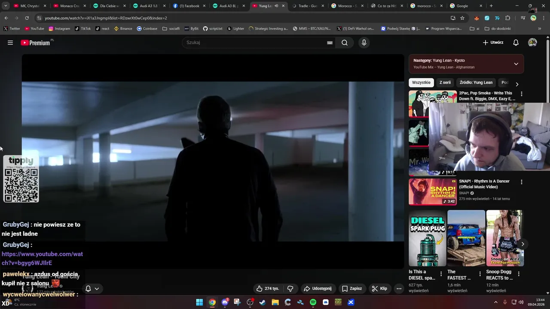Viewport: 550px width, 309px height.
Task: Open options for SNAP! Rhythm Is A Dancer
Action: (522, 182)
